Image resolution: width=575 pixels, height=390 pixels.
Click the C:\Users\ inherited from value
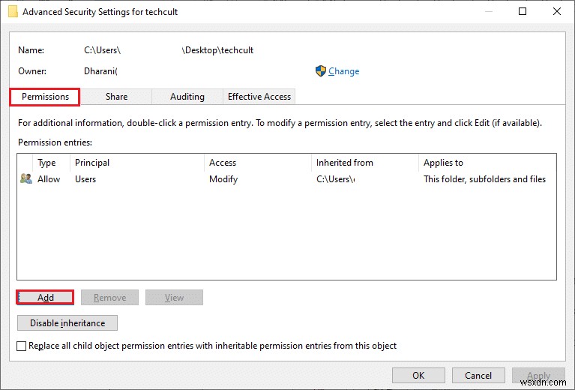[x=335, y=179]
